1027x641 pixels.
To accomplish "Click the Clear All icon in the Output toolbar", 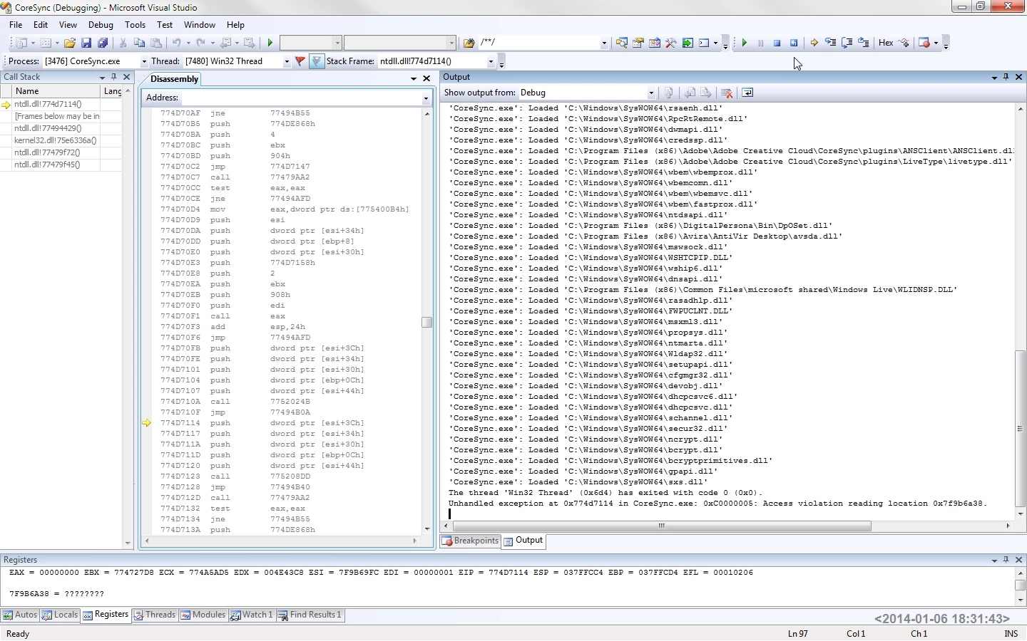I will pos(727,93).
